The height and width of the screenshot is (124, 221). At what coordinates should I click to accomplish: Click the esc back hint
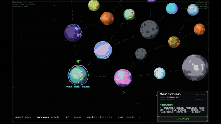[x=126, y=117]
